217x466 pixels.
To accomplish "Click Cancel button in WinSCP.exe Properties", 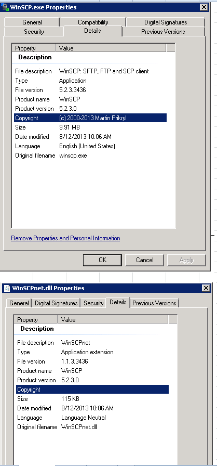I will (x=145, y=260).
